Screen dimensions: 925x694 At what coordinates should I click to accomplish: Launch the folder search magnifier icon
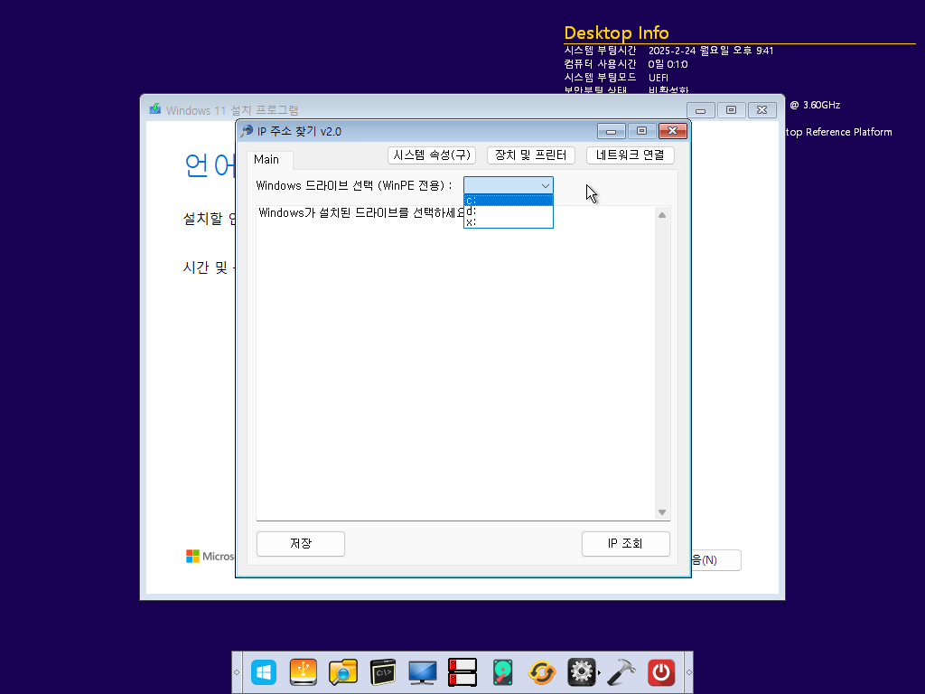[x=342, y=672]
